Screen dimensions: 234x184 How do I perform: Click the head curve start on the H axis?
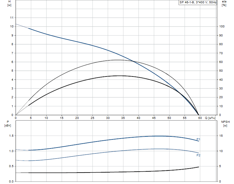(x=16, y=24)
